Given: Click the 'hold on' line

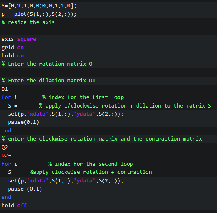Looking at the screenshot, I should point(13,56).
